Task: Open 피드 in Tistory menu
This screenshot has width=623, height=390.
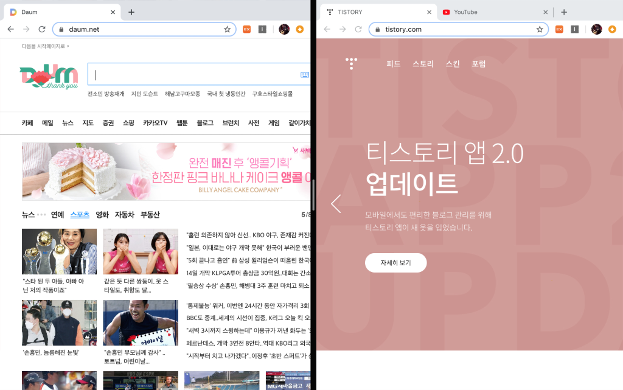Action: pos(394,63)
